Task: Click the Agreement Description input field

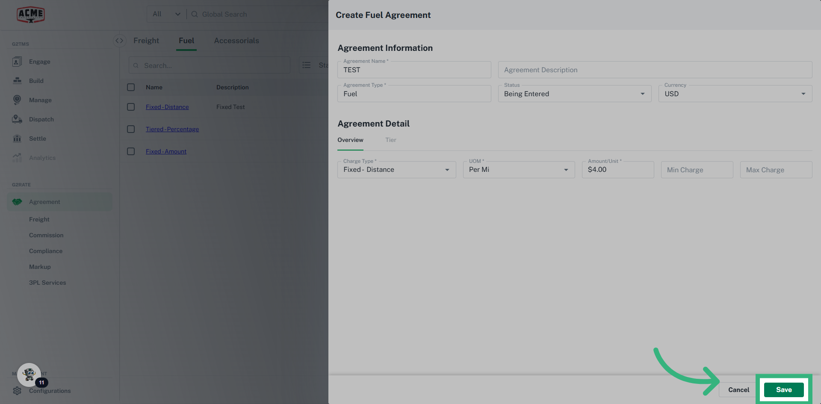Action: click(655, 70)
